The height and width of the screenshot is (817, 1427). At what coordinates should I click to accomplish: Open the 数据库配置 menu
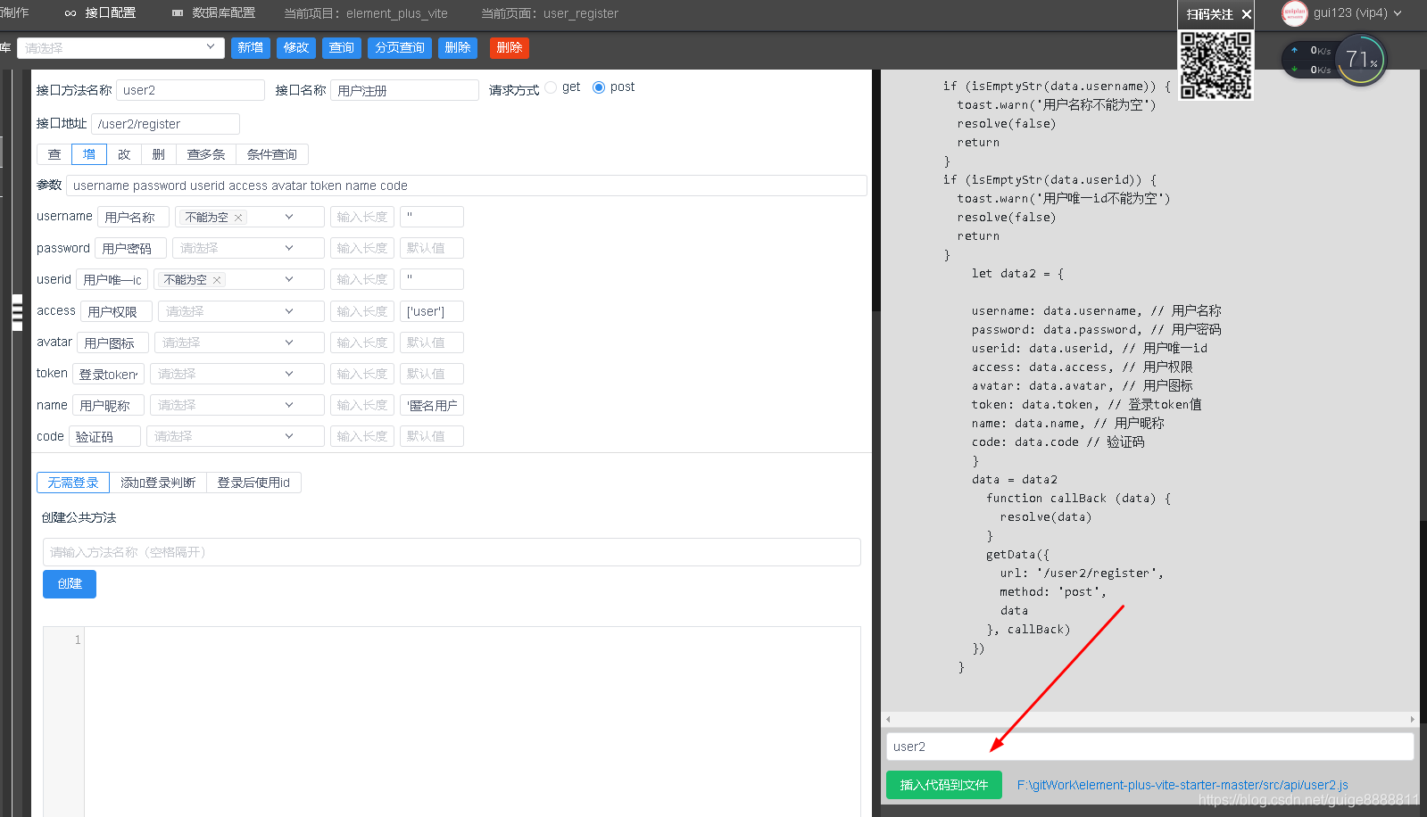pos(223,13)
